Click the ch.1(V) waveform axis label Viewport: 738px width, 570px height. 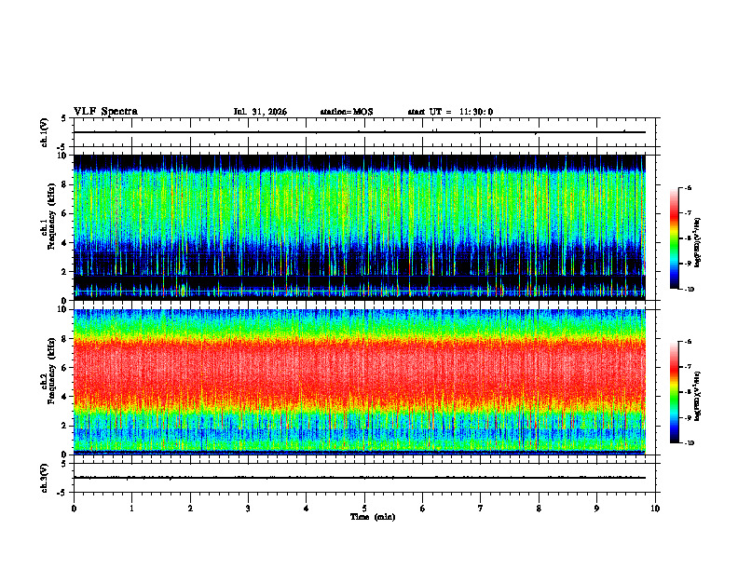point(45,132)
